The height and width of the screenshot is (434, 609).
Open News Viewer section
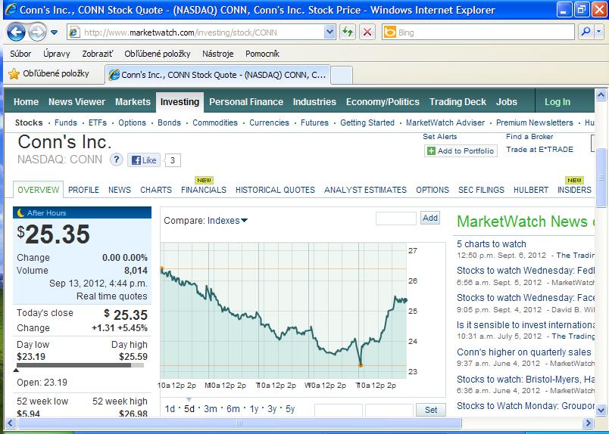point(77,102)
